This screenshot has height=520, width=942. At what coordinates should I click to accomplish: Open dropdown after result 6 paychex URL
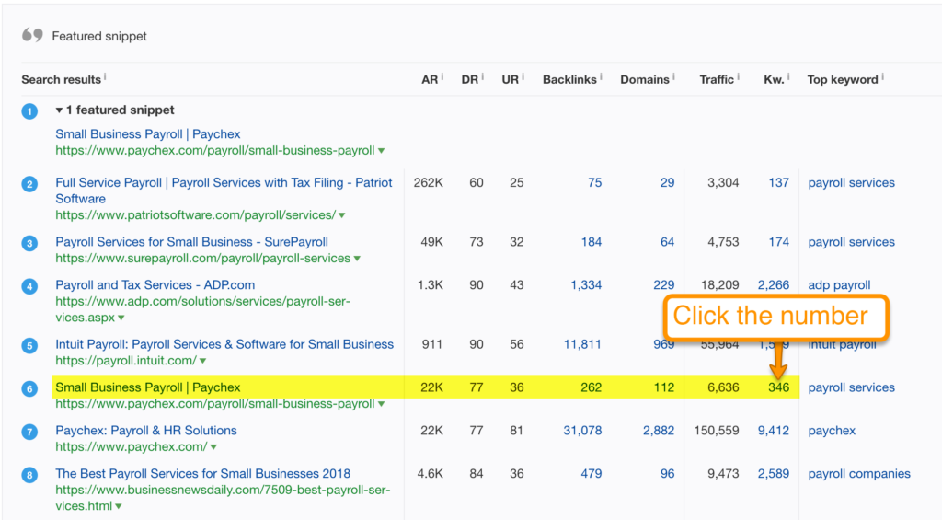pyautogui.click(x=381, y=404)
